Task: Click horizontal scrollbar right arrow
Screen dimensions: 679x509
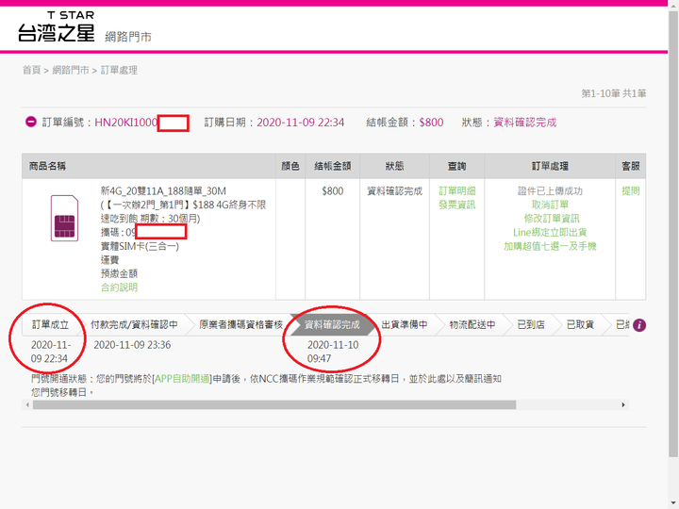Action: click(x=623, y=404)
